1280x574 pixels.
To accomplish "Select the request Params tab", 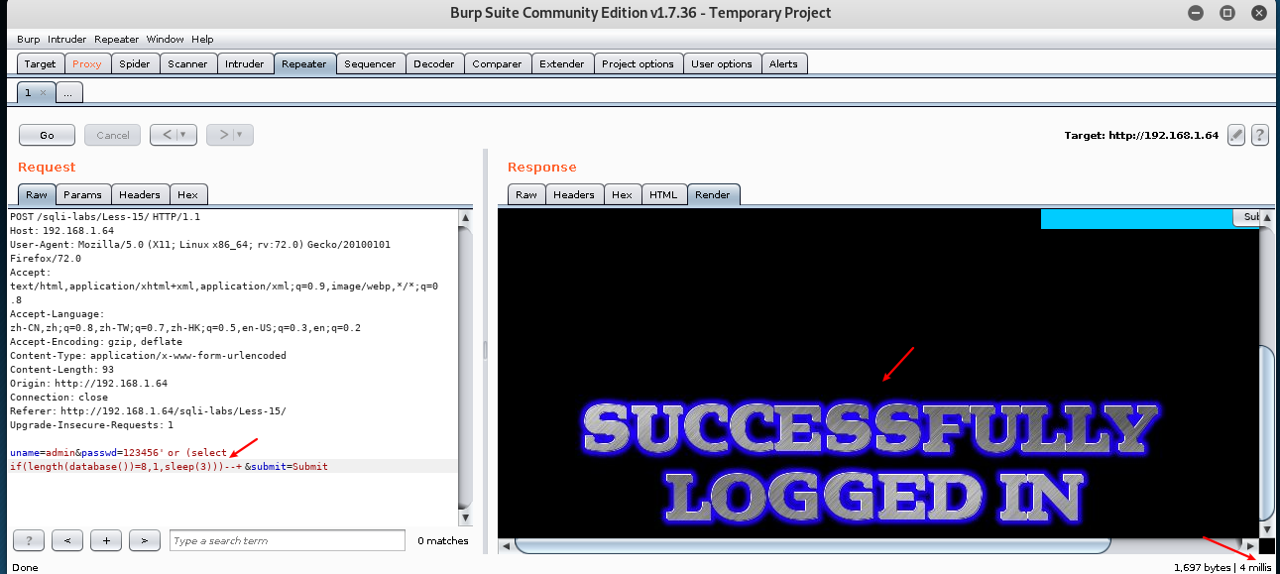I will point(82,194).
